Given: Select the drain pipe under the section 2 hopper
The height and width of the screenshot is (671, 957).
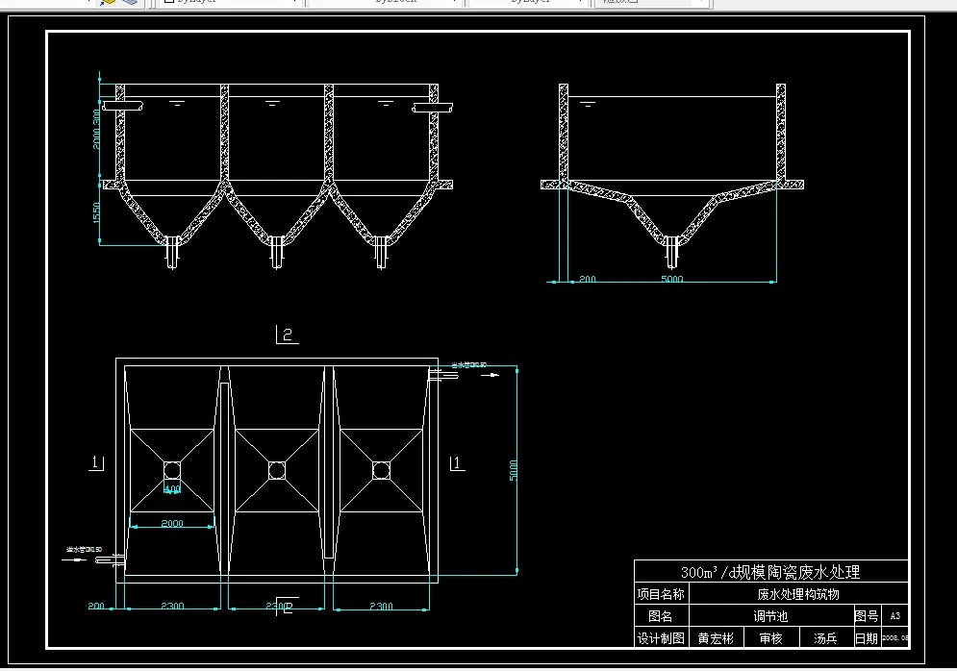Looking at the screenshot, I should click(672, 253).
